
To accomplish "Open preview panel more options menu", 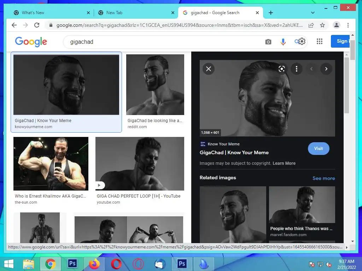I will (x=297, y=69).
